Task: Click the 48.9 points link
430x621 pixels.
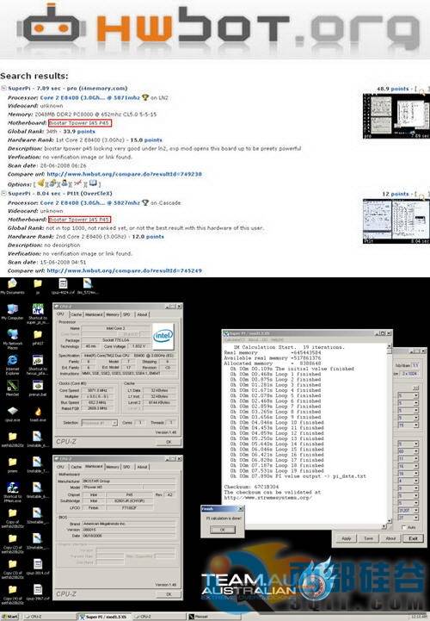Action: [x=393, y=89]
